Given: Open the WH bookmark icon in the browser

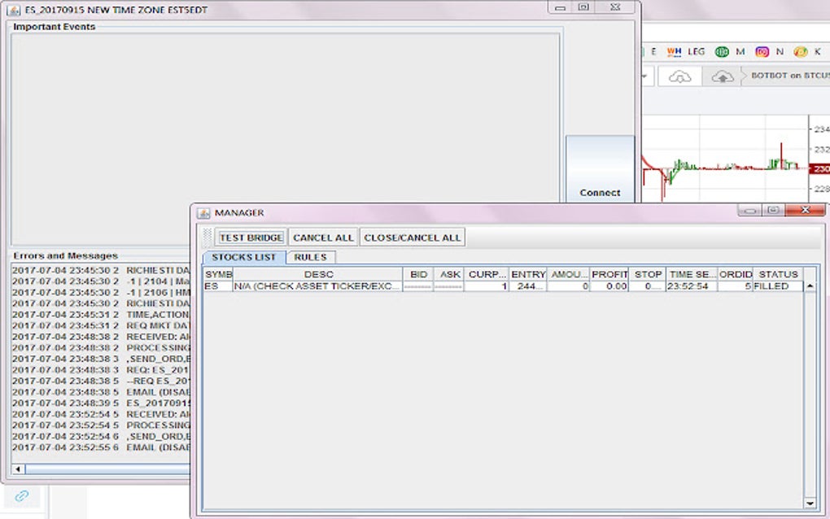Looking at the screenshot, I should pyautogui.click(x=674, y=52).
